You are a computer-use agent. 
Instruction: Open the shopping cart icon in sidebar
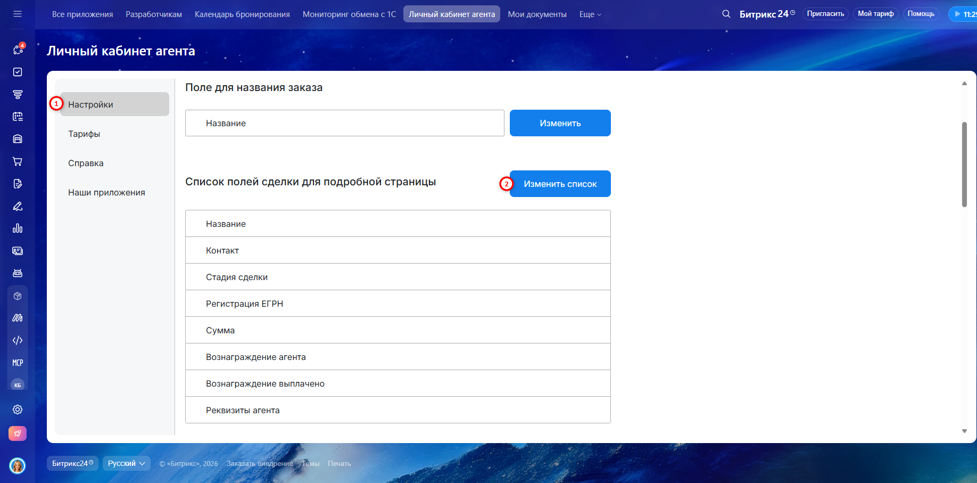coord(18,161)
